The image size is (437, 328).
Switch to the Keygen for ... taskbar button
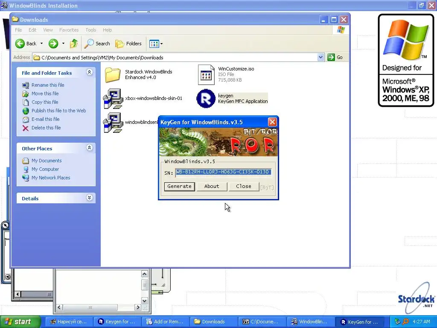coord(117,322)
